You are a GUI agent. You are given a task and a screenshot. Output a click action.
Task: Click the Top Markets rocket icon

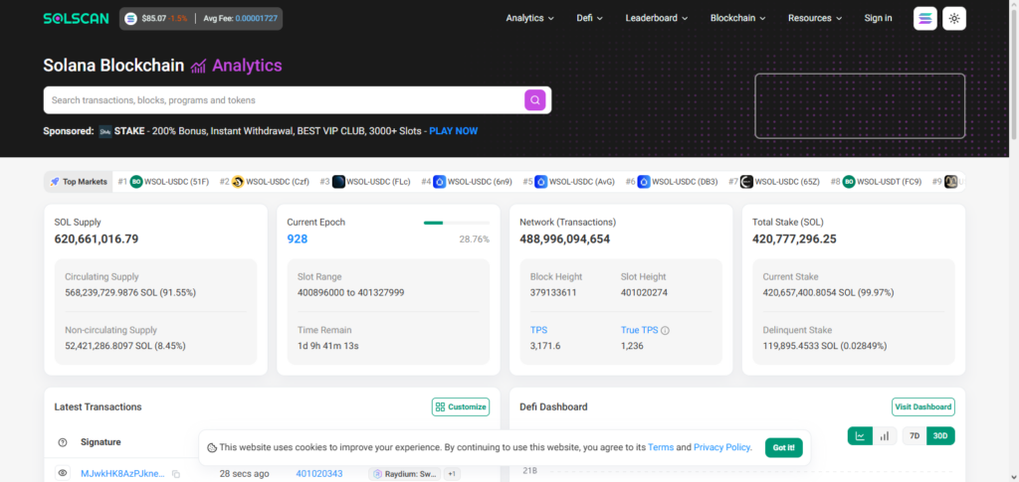[55, 182]
